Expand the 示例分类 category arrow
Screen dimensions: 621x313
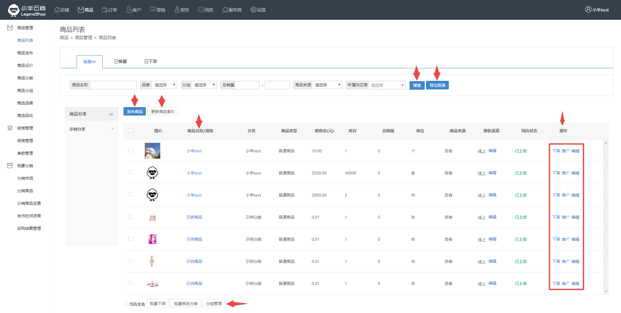coord(113,129)
